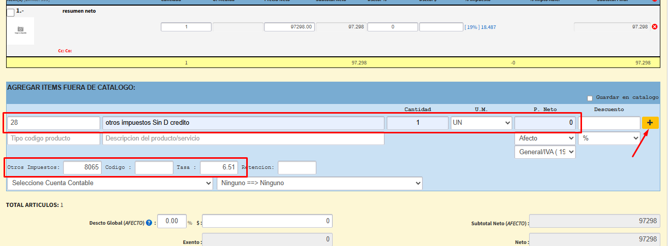669x246 pixels.
Task: Select the Precio Neto field with 97298.00
Action: pos(289,27)
